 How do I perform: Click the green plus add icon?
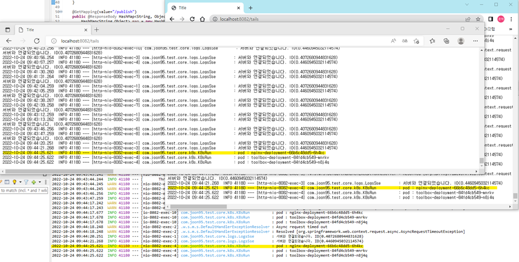[34, 182]
